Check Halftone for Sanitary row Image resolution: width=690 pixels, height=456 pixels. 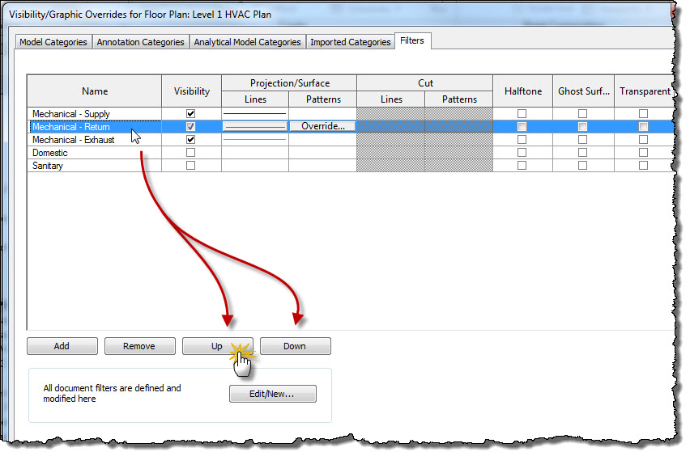point(522,165)
